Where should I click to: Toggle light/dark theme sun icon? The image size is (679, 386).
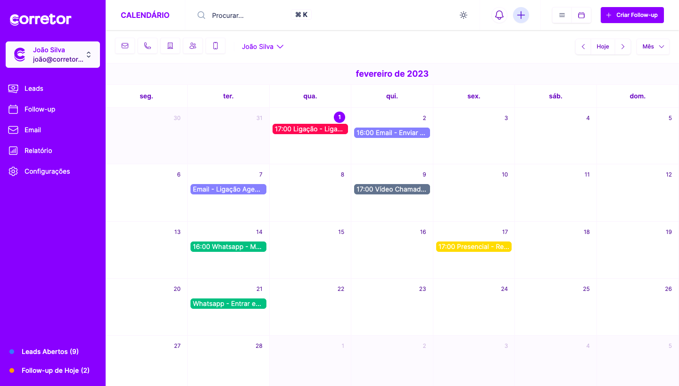click(464, 15)
